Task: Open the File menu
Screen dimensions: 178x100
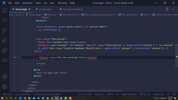Action: point(10,3)
